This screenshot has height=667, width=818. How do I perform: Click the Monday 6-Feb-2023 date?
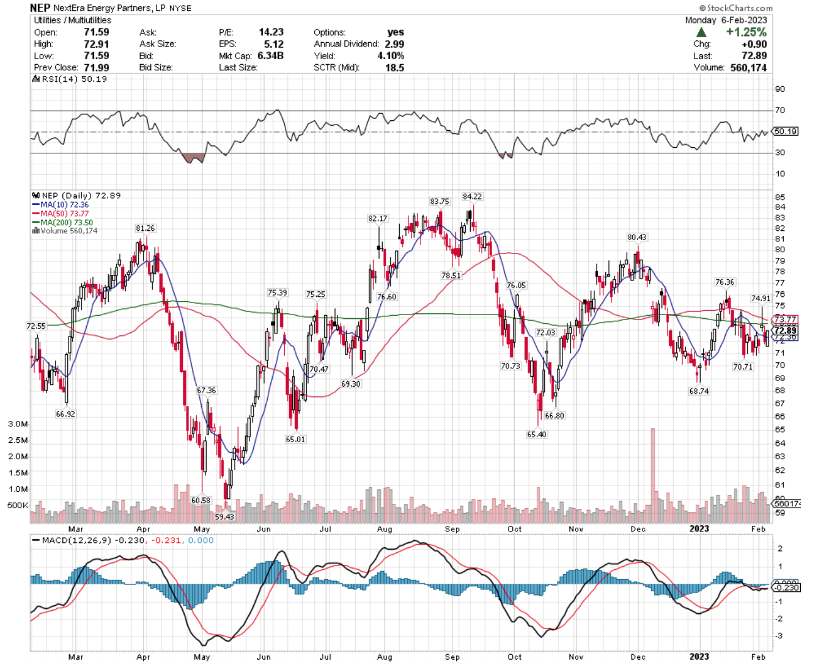tap(726, 20)
